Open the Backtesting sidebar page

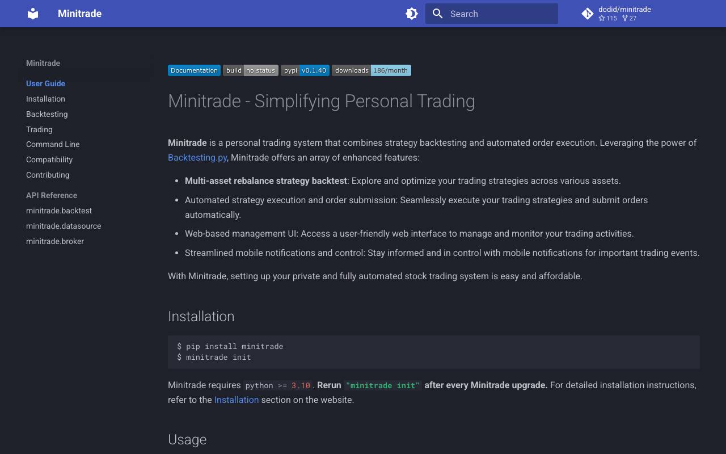(x=47, y=114)
